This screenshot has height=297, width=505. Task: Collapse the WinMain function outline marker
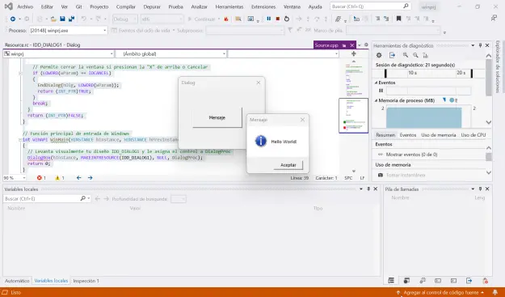tap(20, 140)
